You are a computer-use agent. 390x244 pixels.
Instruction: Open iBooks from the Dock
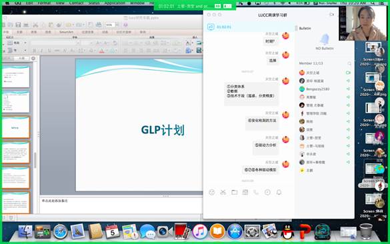pos(217,231)
